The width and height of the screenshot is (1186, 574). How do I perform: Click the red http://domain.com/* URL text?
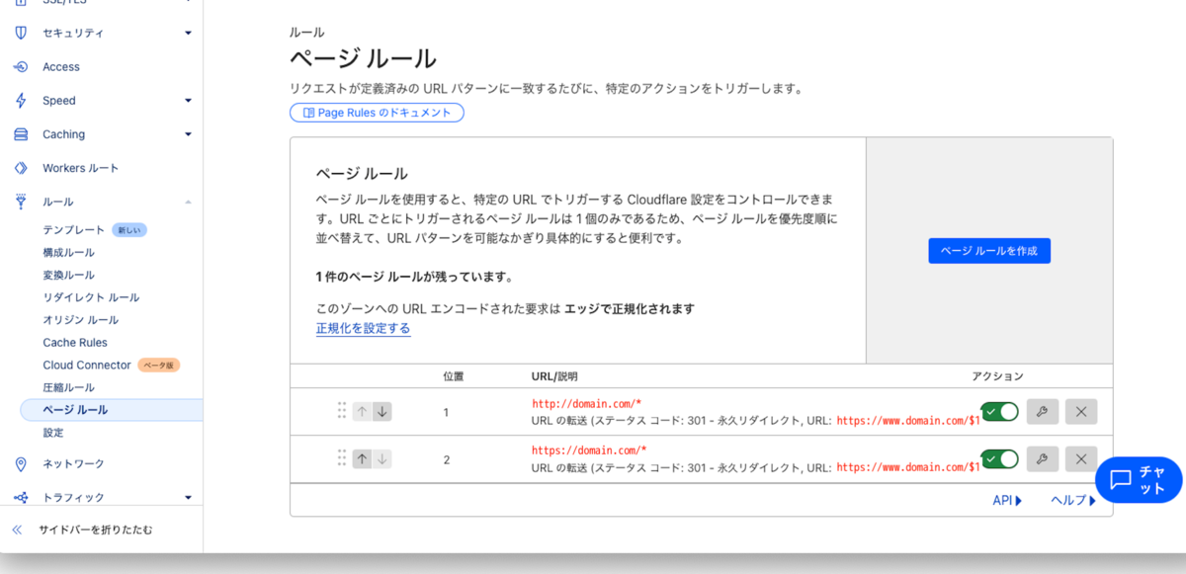[587, 404]
